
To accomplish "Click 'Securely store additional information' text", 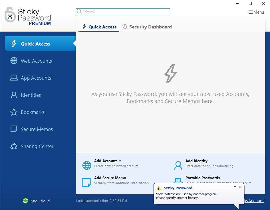I will (x=121, y=183).
